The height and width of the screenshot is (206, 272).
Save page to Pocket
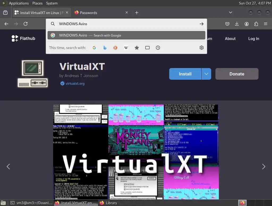227,24
